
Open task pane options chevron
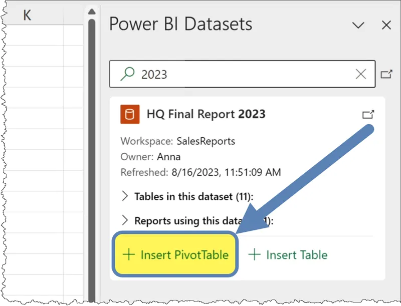click(358, 25)
